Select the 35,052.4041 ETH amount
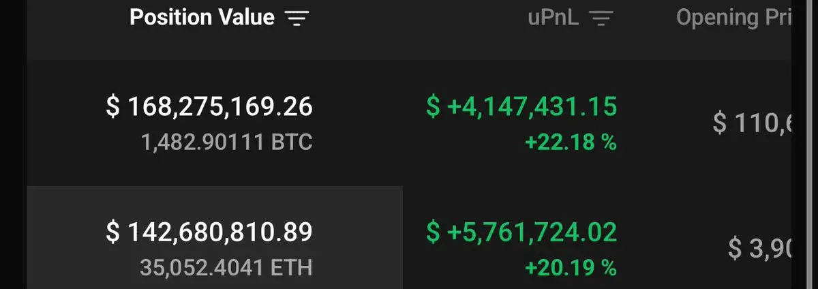 click(226, 268)
